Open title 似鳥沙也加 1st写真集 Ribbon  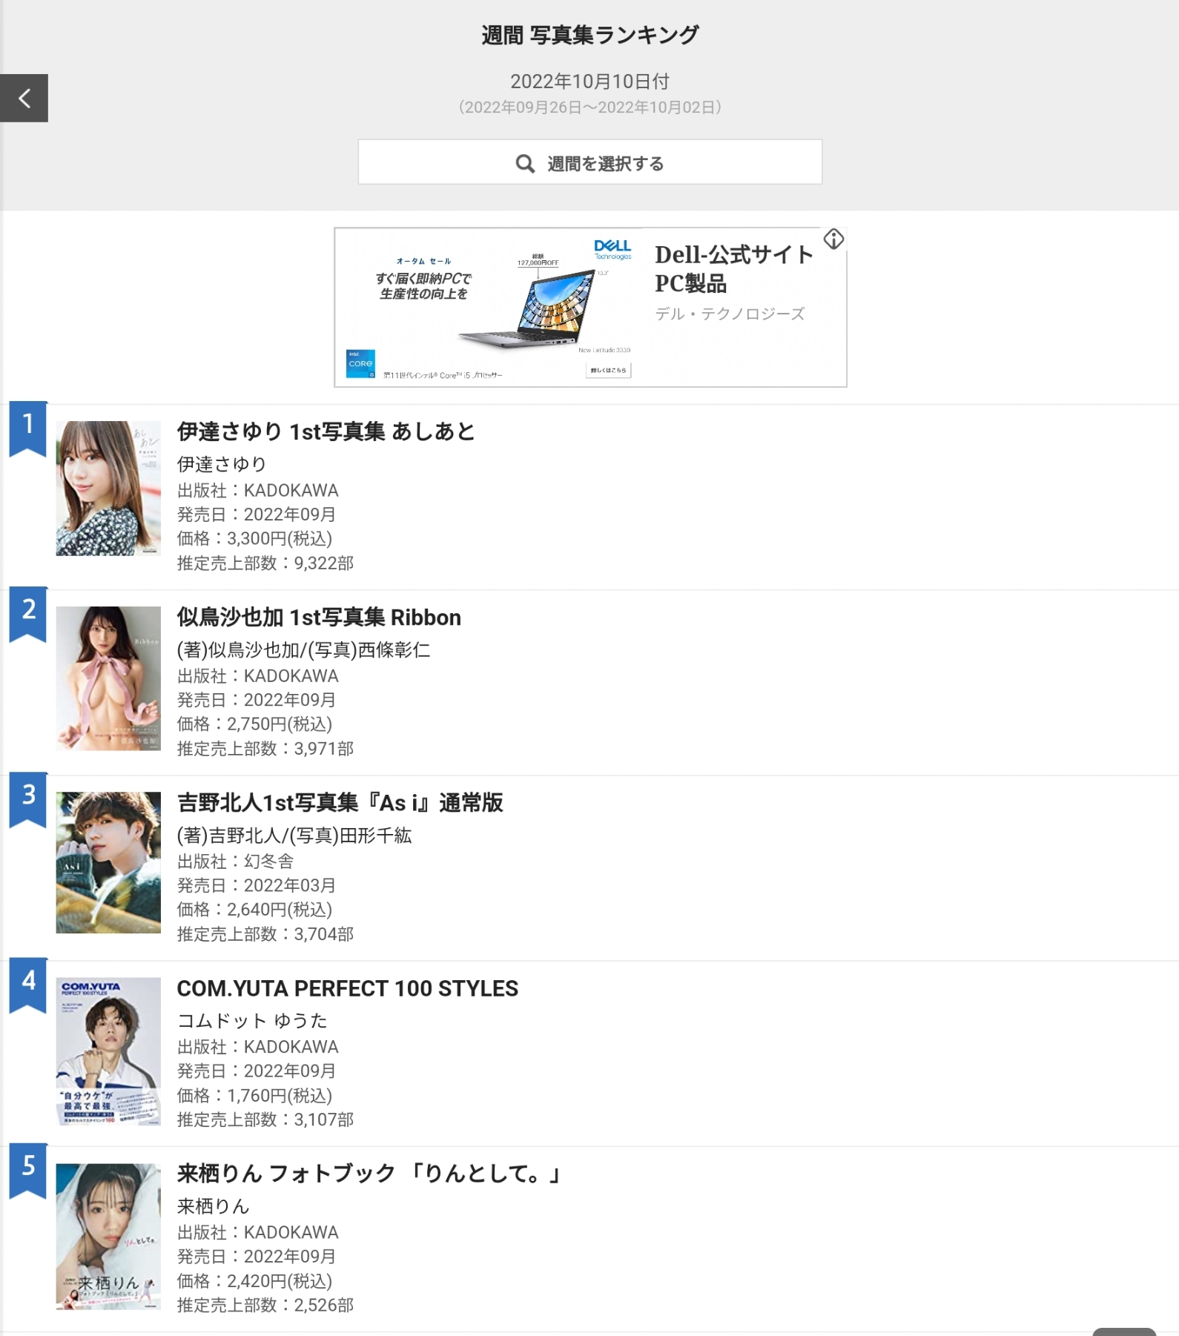pyautogui.click(x=319, y=618)
